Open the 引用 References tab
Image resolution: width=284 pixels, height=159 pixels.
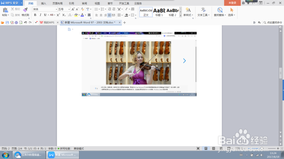(x=71, y=3)
